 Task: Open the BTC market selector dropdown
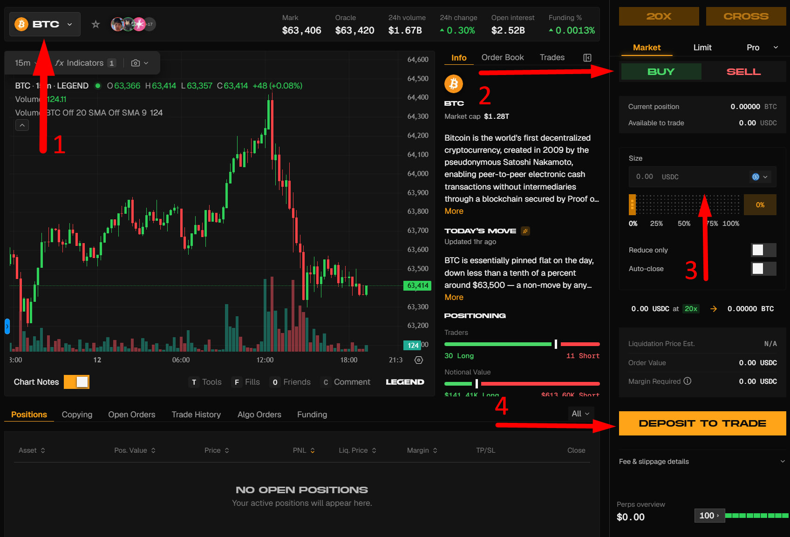[x=45, y=24]
